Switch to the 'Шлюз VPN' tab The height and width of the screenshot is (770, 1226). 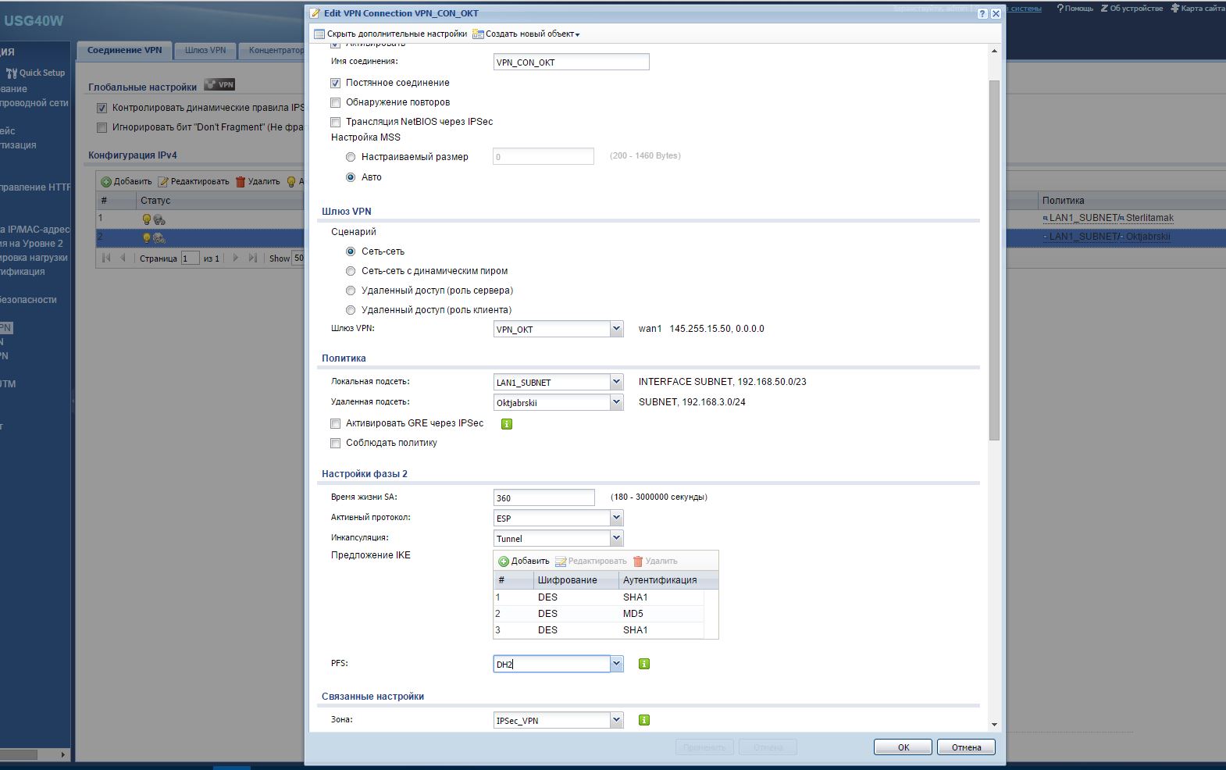coord(205,50)
